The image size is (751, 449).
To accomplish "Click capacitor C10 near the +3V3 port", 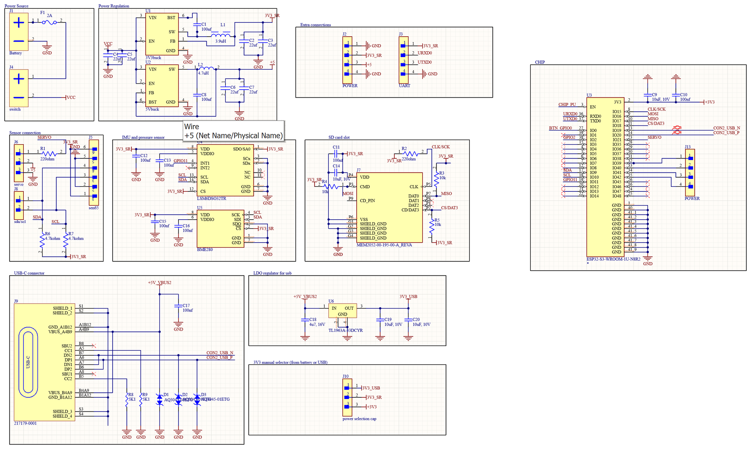I will 676,95.
